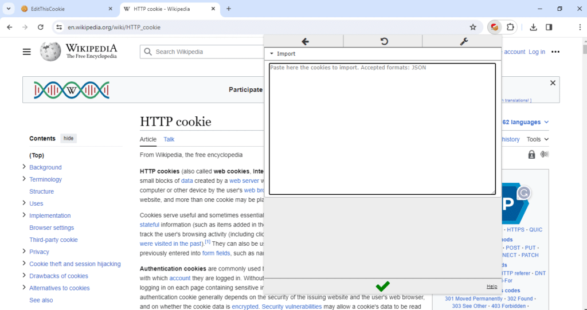Screen dimensions: 587x310
Task: Open the Chrome extensions puzzle icon
Action: tap(510, 27)
